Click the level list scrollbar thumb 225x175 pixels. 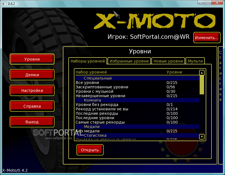tap(202, 85)
